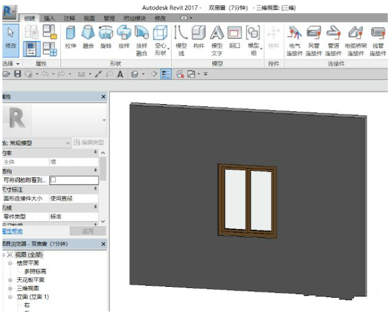Screen dimensions: 392x317
Task: Switch to the 附加模块 (Add-Ins) ribbon tab
Action: [134, 18]
